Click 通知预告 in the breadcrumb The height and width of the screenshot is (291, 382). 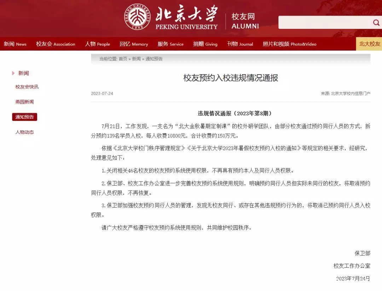point(154,59)
